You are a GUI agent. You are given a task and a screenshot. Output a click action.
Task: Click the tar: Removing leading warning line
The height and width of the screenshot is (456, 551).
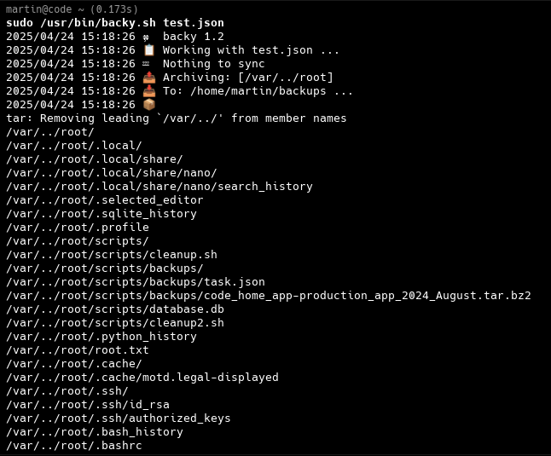click(x=176, y=118)
